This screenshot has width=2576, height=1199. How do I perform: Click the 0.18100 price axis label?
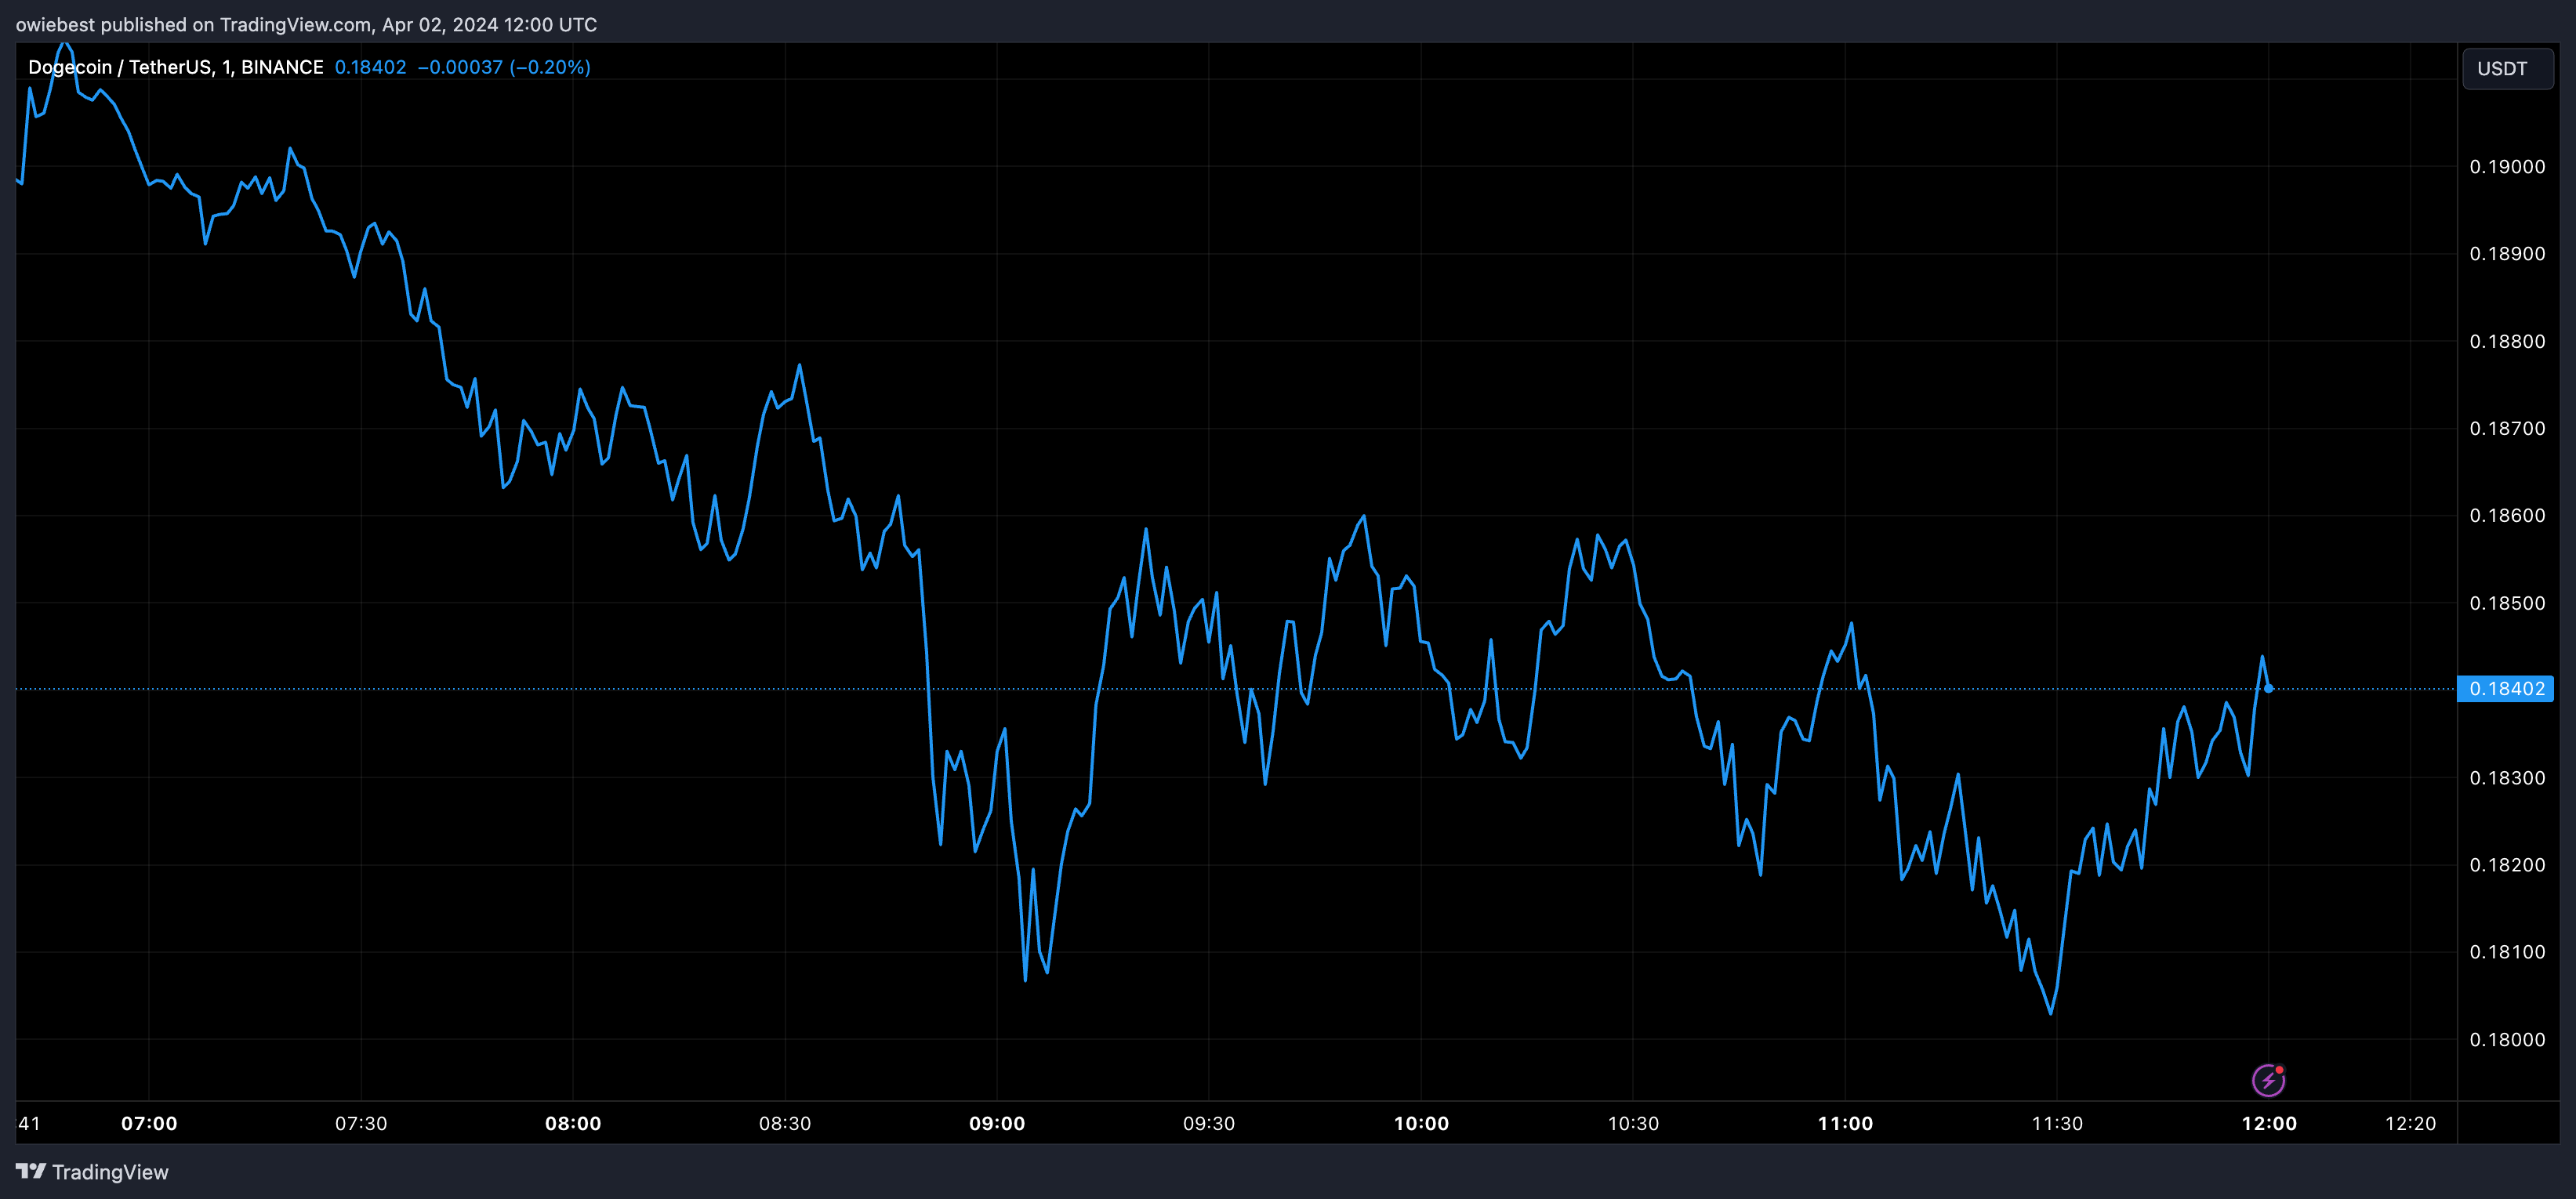pos(2507,952)
